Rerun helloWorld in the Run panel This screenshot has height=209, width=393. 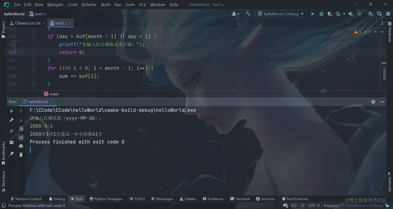point(11,111)
